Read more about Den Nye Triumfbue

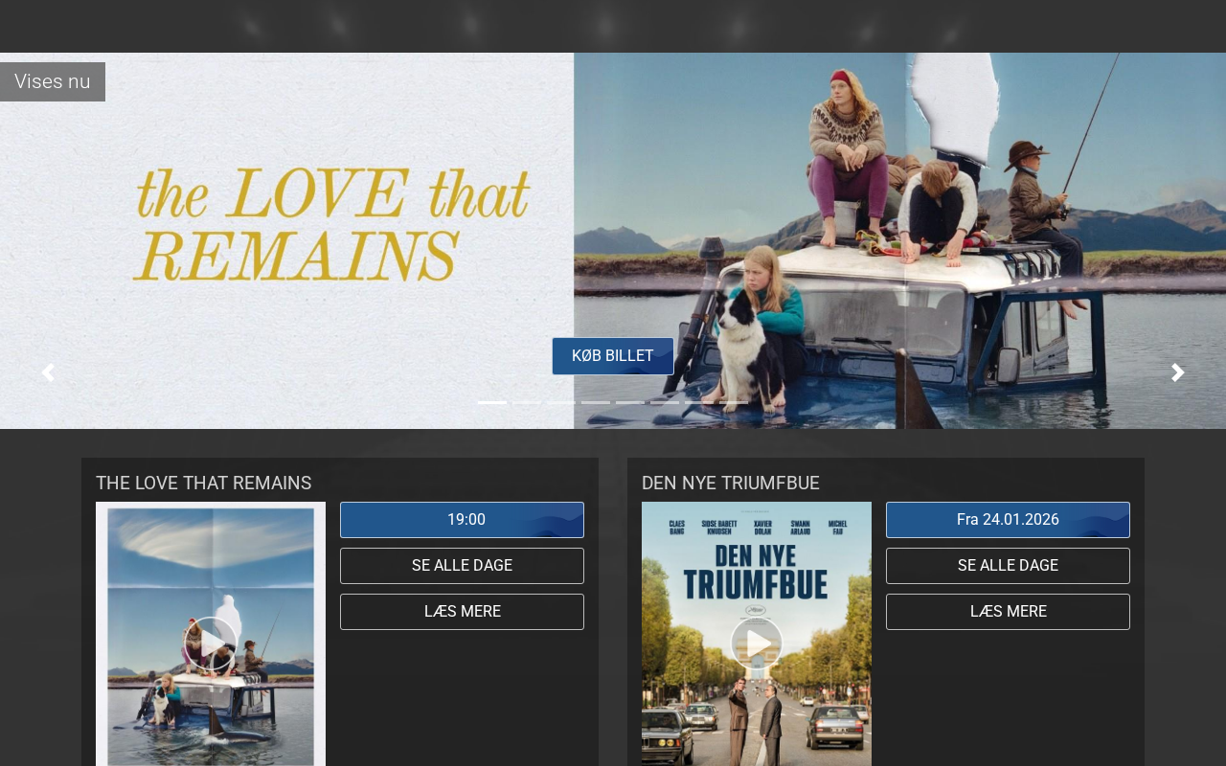click(x=1008, y=612)
